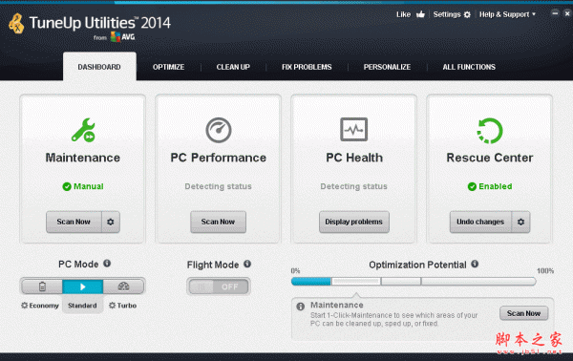
Task: Configure Economy mode via its gear label
Action: tap(40, 306)
